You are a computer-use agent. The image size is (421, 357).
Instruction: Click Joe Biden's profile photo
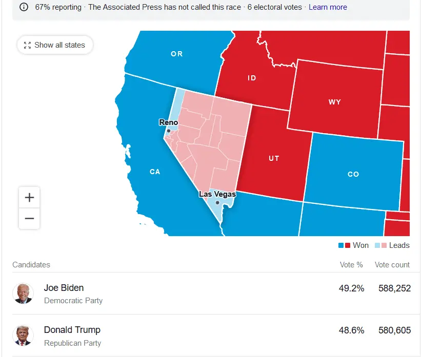(x=23, y=293)
